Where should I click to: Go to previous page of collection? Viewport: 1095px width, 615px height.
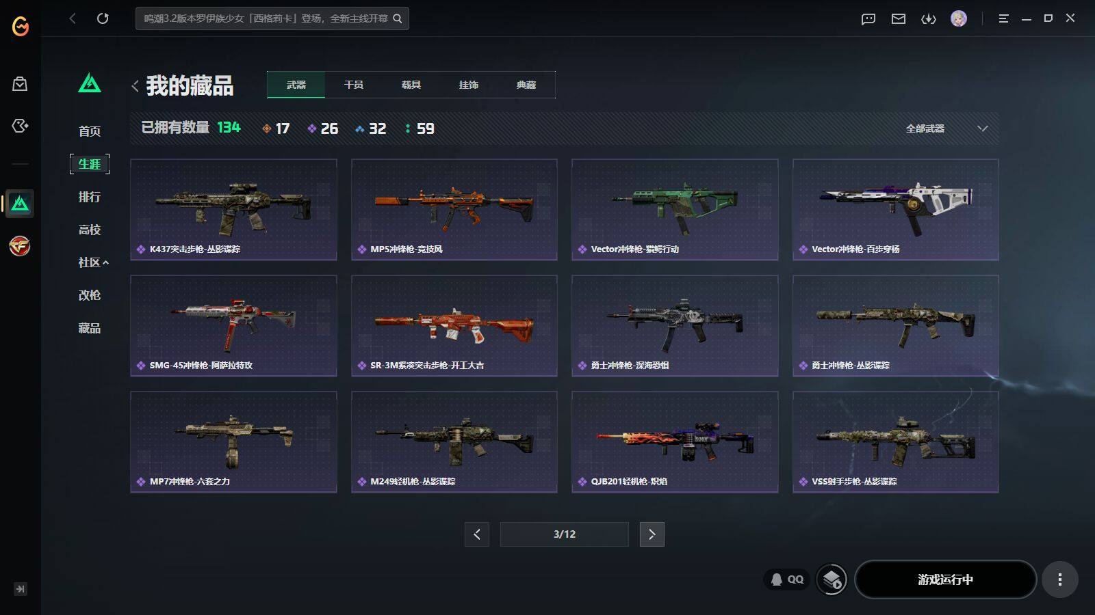click(x=477, y=534)
